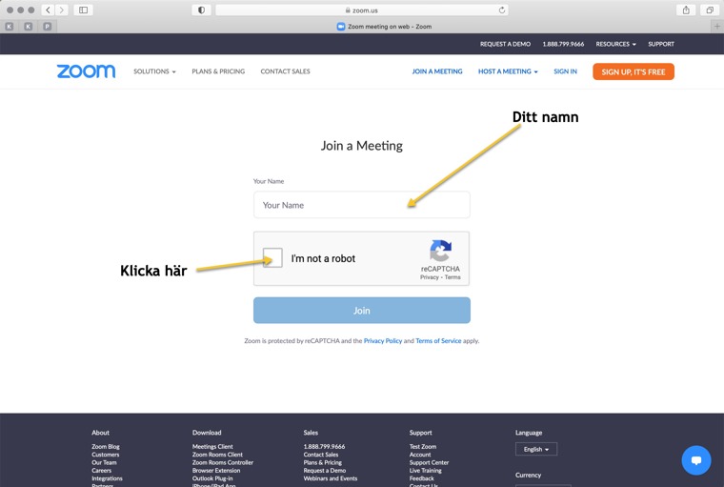Click Join a Meeting in the header
This screenshot has height=487, width=724.
point(437,71)
